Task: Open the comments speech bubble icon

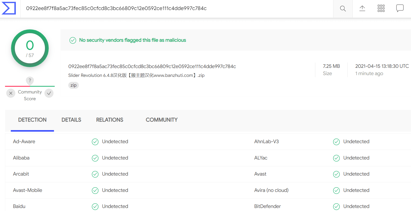Action: (400, 8)
